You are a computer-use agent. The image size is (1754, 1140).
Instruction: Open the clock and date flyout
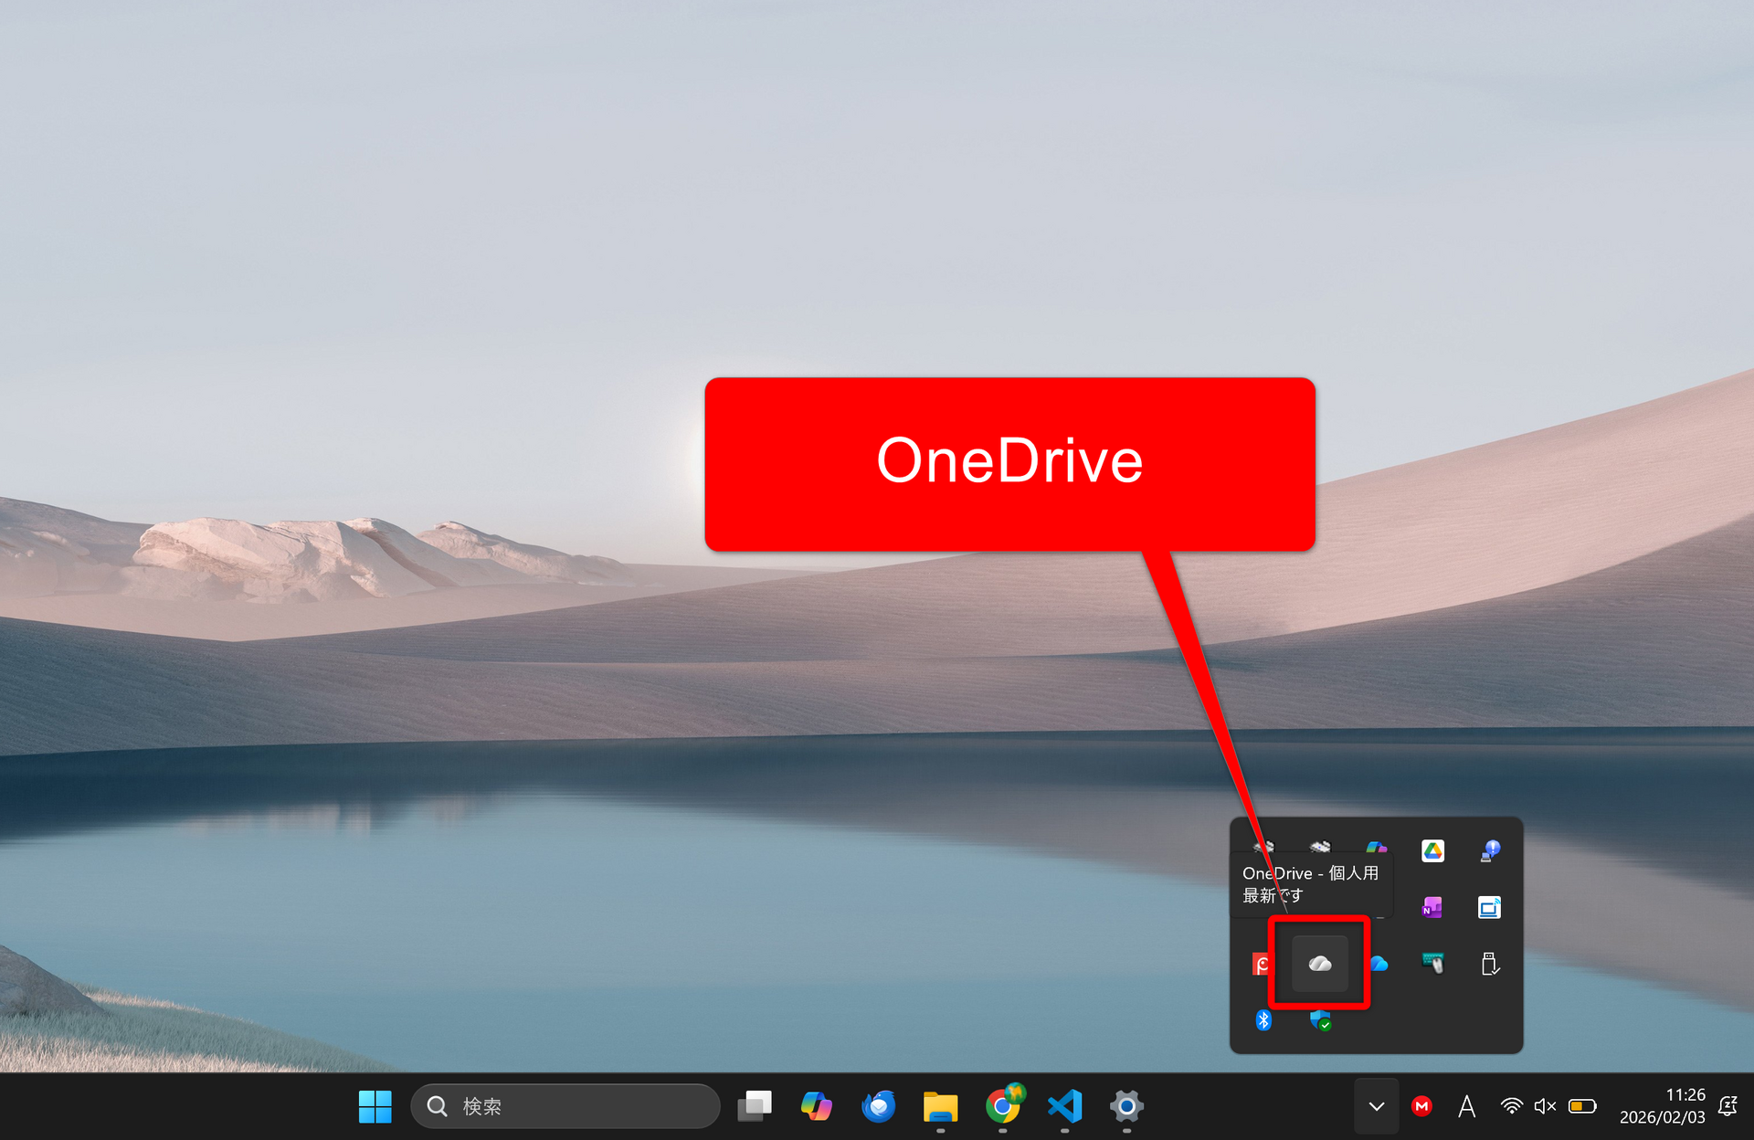point(1662,1106)
